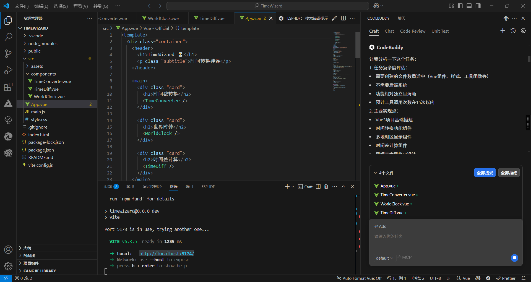The width and height of the screenshot is (531, 282).
Task: Go forward with the navigation arrow
Action: click(159, 6)
